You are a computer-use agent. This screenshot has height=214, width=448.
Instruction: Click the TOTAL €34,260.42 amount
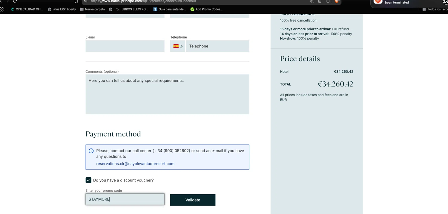point(335,84)
